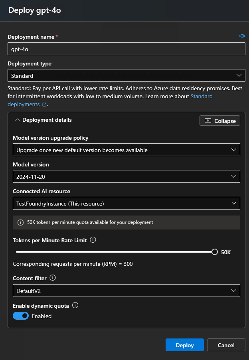Open the Connected AI resource dropdown

point(126,203)
